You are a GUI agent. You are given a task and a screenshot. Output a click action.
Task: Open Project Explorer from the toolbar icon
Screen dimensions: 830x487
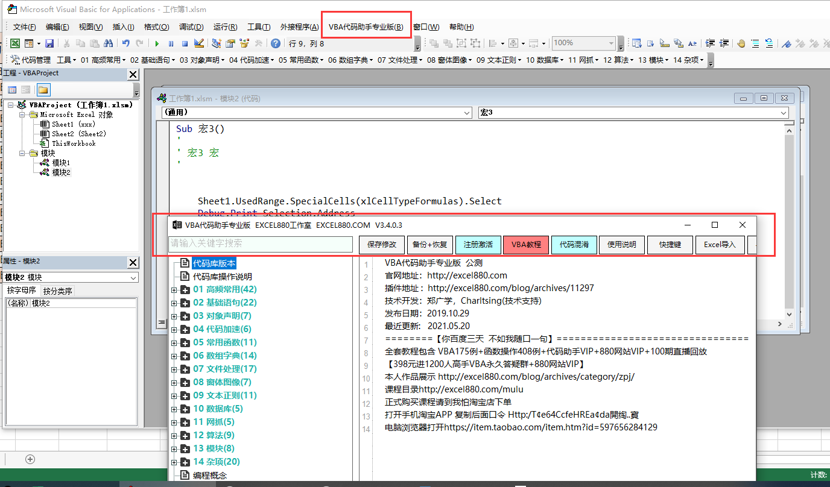point(217,43)
